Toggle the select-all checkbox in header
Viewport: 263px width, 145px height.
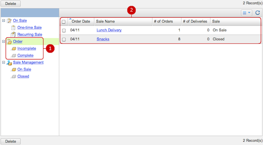point(63,22)
